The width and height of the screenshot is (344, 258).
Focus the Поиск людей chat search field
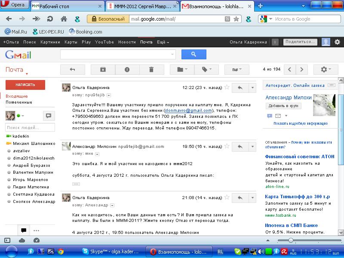point(30,127)
